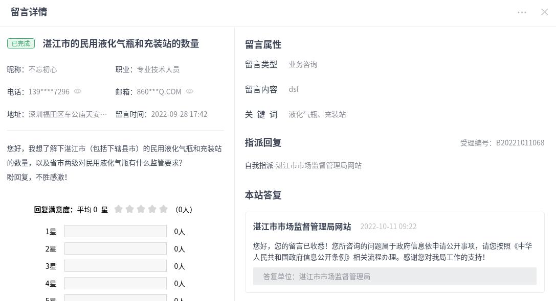Click the 自我指派 assignment record text
This screenshot has height=301, width=556.
(303, 165)
